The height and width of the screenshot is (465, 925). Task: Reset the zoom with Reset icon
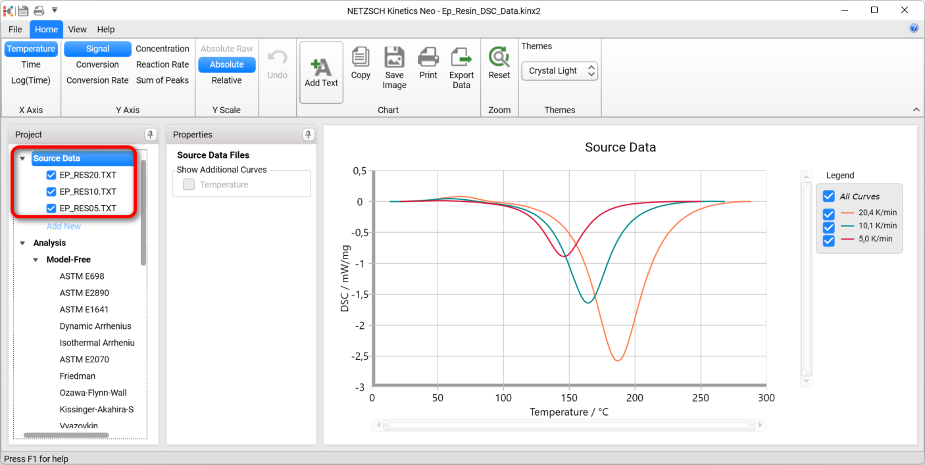[x=499, y=58]
